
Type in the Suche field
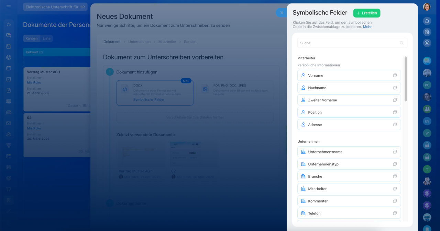347,43
